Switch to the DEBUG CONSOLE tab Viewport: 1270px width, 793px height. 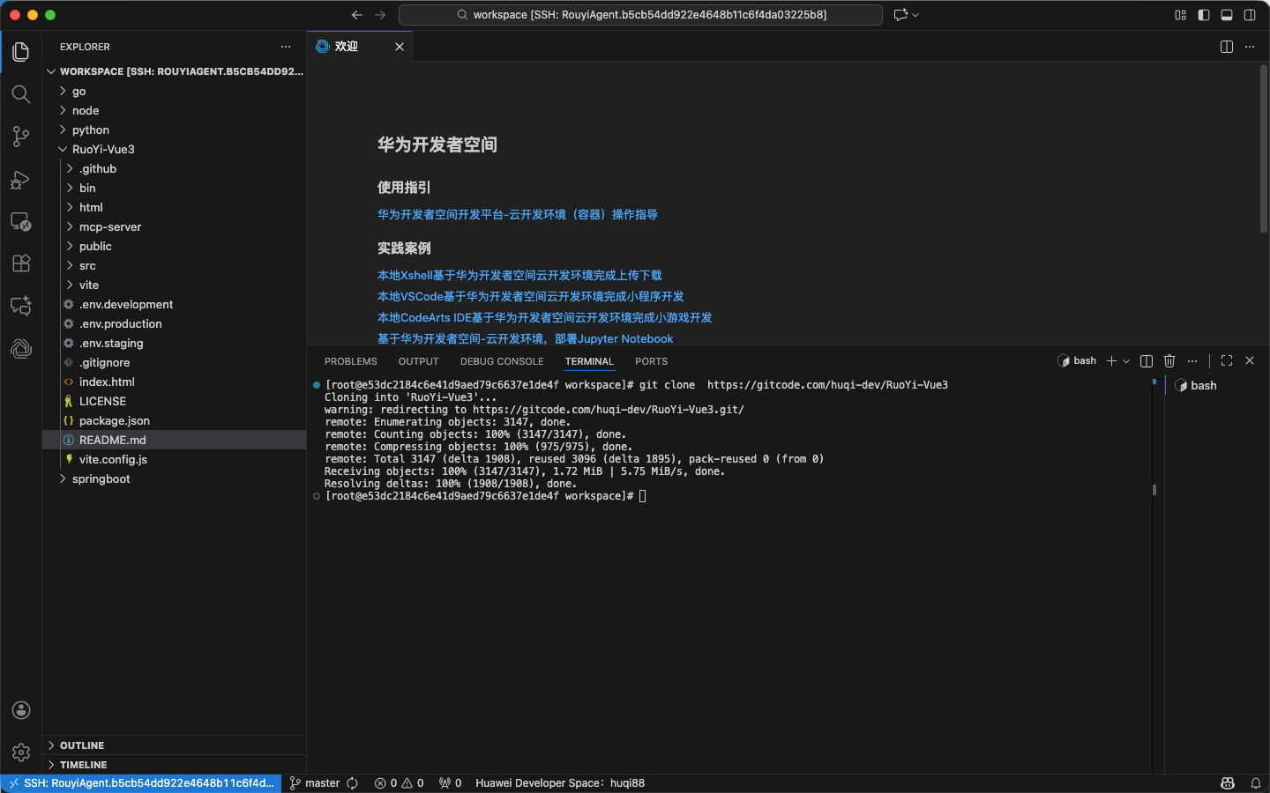coord(502,362)
